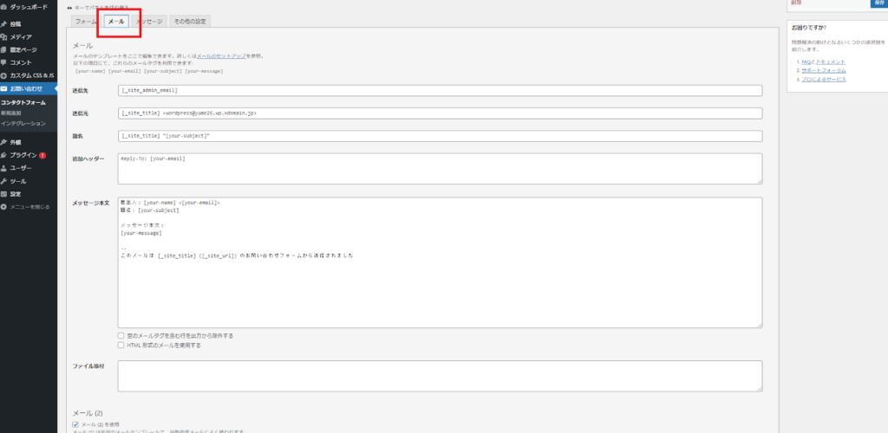Image resolution: width=888 pixels, height=433 pixels.
Task: Open the サポートフォーラム support link
Action: tap(825, 70)
